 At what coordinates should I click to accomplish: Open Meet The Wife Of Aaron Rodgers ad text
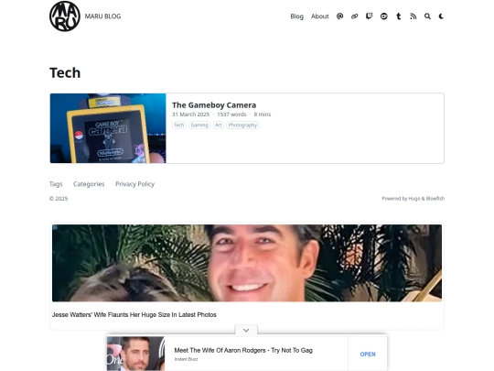pyautogui.click(x=243, y=350)
